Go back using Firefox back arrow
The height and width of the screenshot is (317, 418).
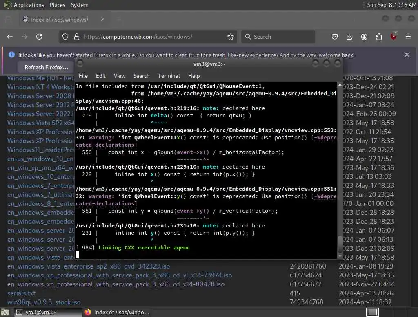click(x=10, y=37)
